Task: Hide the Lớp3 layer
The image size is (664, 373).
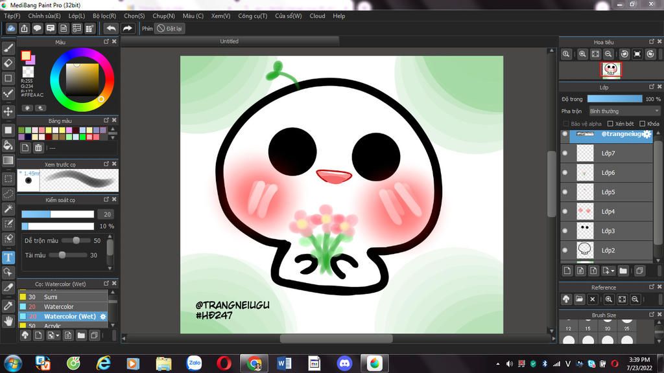Action: coord(565,231)
